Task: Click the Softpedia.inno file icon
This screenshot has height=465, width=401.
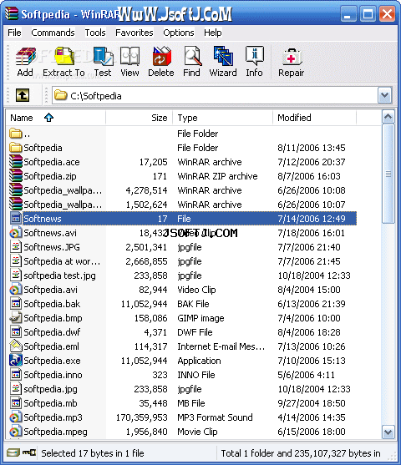Action: pyautogui.click(x=16, y=375)
